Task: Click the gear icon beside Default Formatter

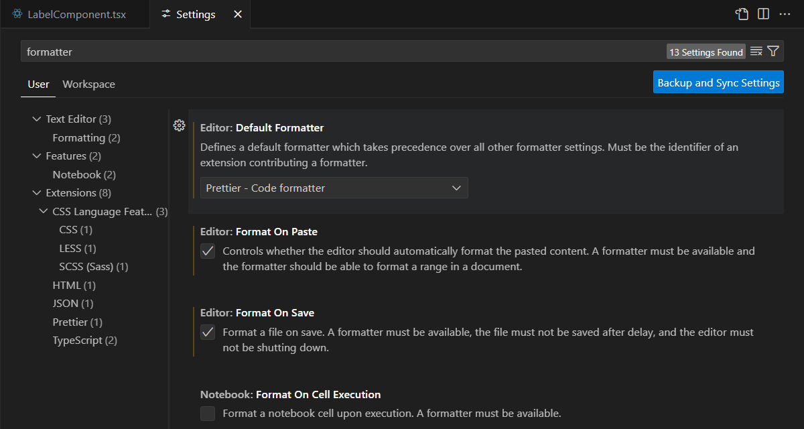Action: click(179, 125)
